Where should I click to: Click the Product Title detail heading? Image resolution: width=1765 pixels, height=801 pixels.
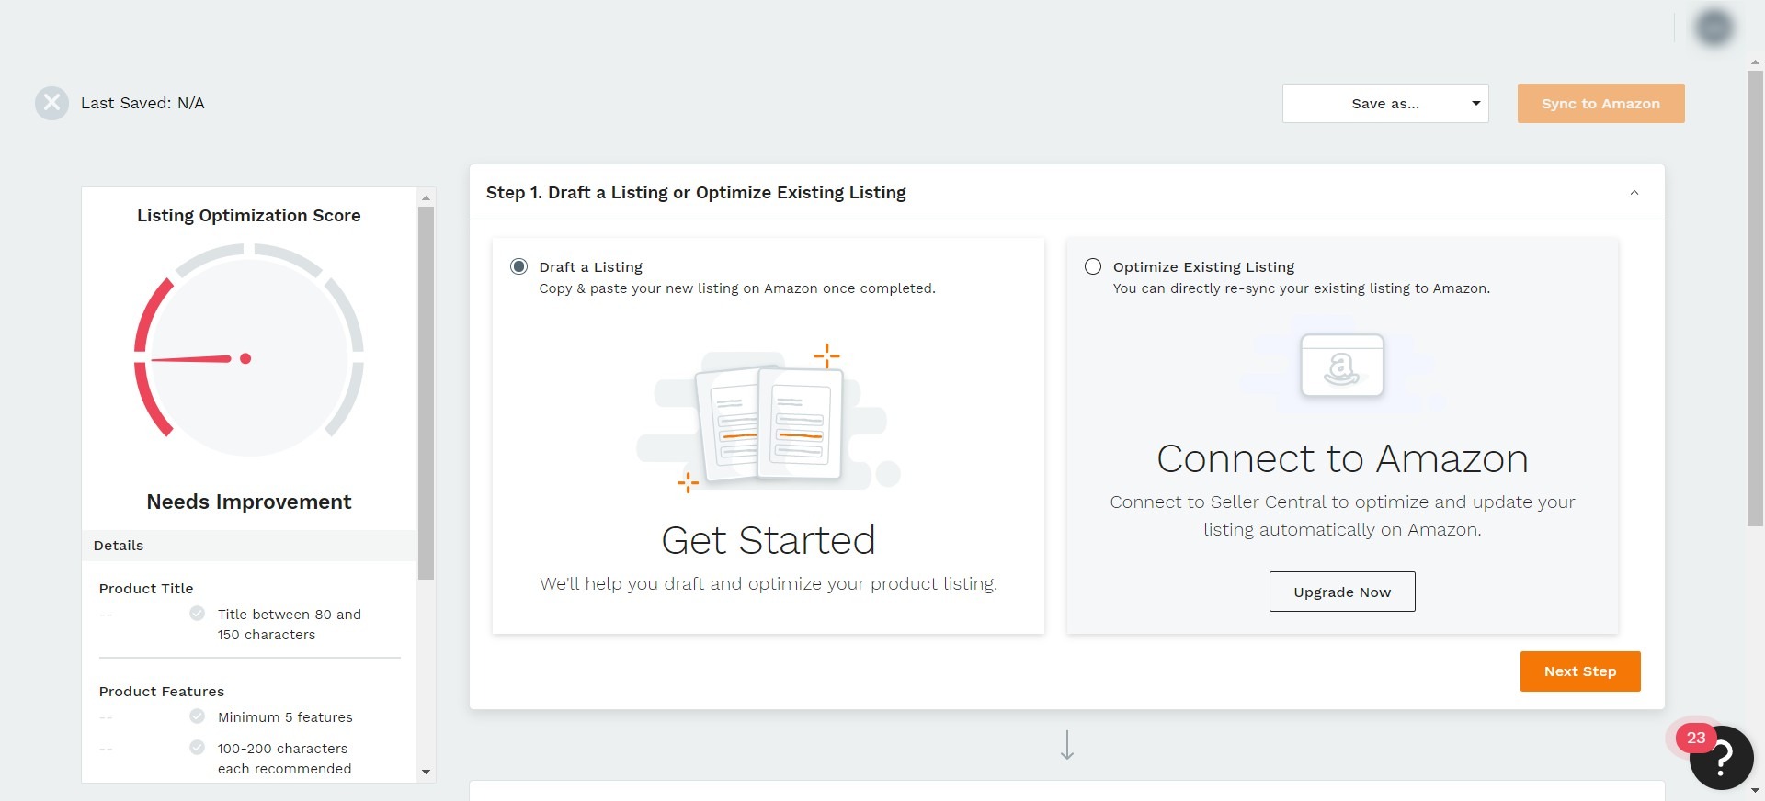click(x=146, y=588)
